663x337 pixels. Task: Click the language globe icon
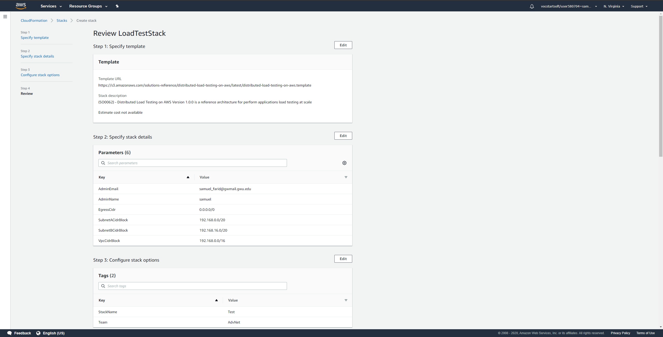click(x=38, y=333)
